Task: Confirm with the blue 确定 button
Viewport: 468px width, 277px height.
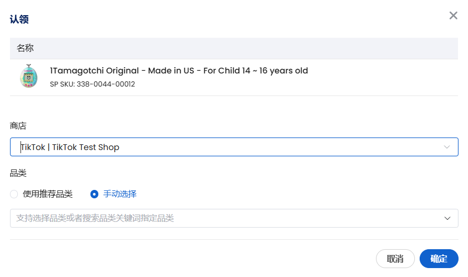Action: [x=439, y=259]
